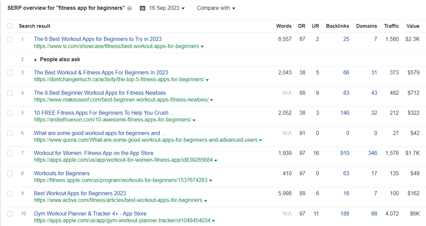Image resolution: width=426 pixels, height=226 pixels.
Task: Open URL dropdown arrow for workout-for-women-fitness-app URL
Action: coord(216,161)
